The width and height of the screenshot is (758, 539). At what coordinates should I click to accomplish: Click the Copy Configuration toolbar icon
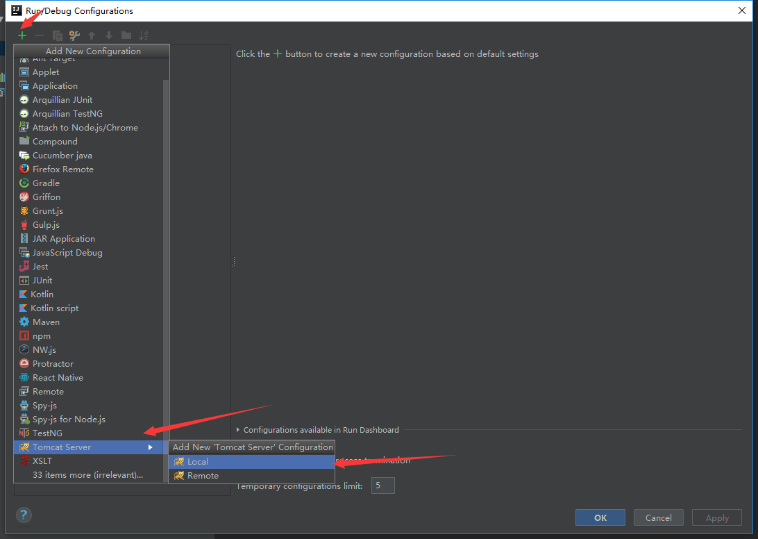[57, 35]
